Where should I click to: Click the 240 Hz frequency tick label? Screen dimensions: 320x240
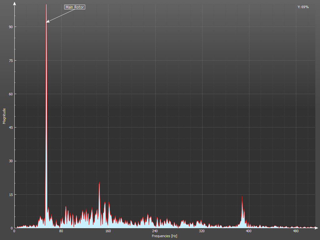tap(155, 231)
